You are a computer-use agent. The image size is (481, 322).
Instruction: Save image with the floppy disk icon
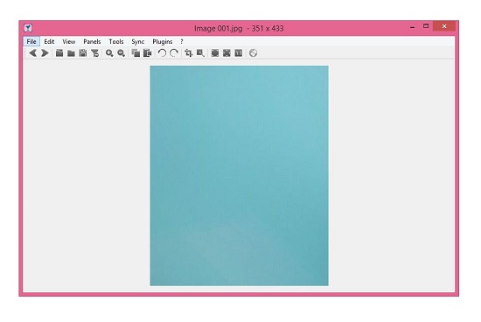point(83,53)
